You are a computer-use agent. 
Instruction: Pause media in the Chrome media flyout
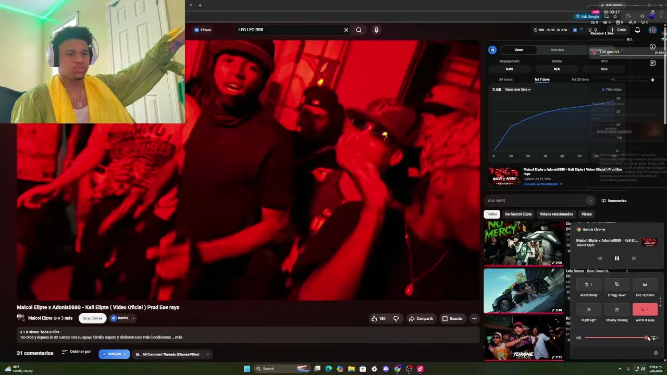[616, 258]
